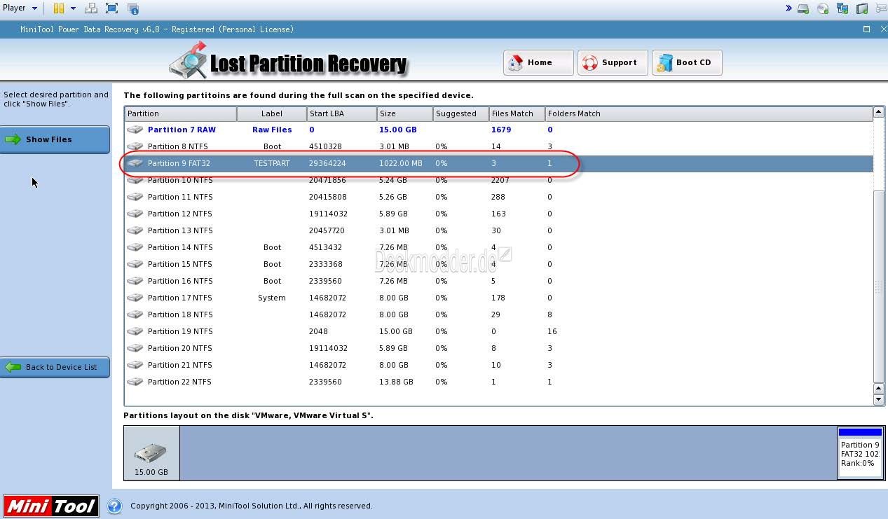Viewport: 888px width, 519px height.
Task: Click drive icon of Partition 17 NTFS
Action: click(x=135, y=298)
